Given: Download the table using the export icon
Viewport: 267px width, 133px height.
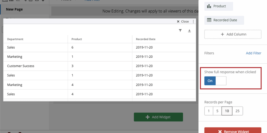Looking at the screenshot, I should pos(189,31).
